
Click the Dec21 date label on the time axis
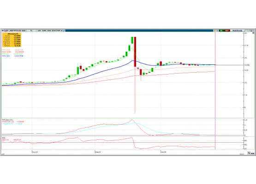point(98,152)
